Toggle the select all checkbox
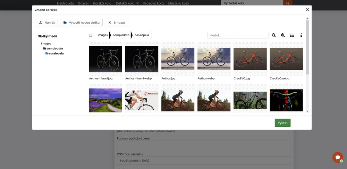This screenshot has height=169, width=347. (91, 35)
